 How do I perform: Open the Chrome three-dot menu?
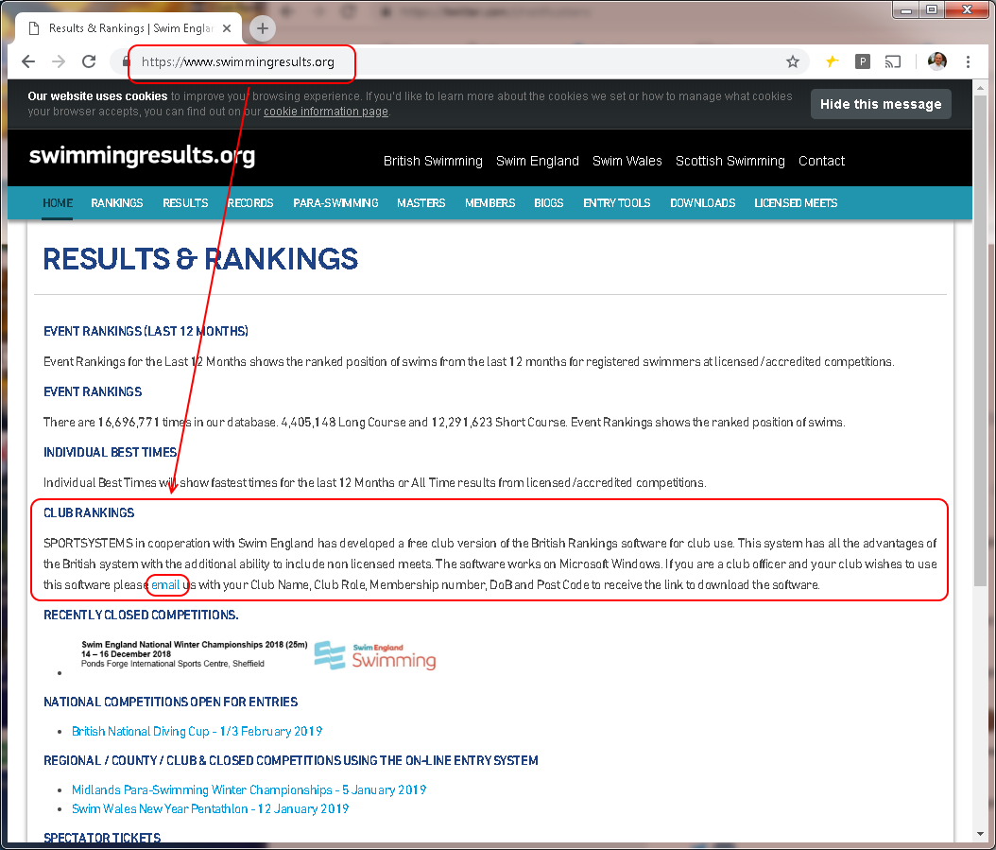(x=968, y=61)
